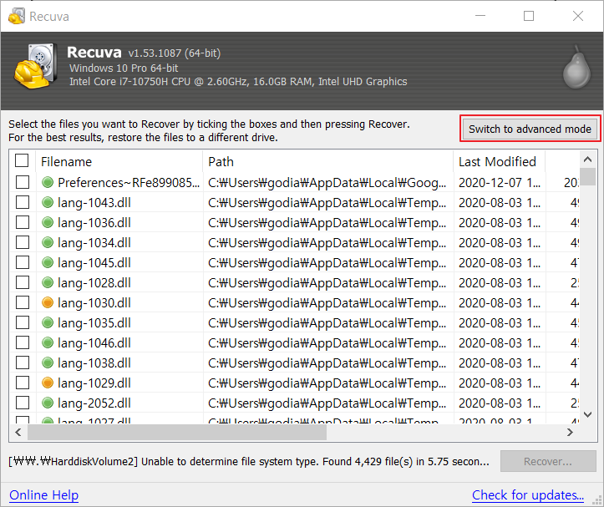
Task: Tick the select-all checkbox in the header row
Action: pyautogui.click(x=22, y=160)
